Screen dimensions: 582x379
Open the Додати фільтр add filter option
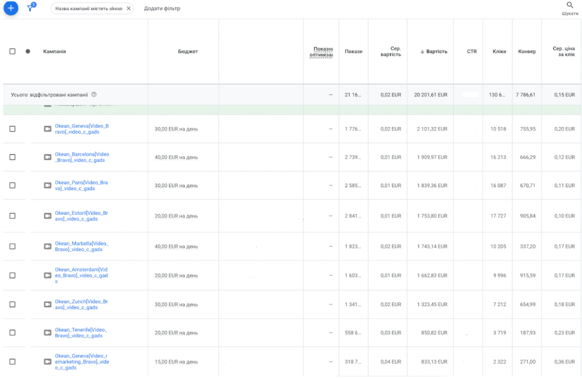[x=162, y=9]
